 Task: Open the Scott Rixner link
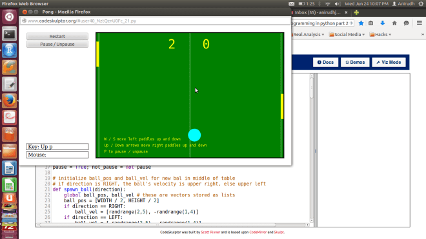coord(210,232)
